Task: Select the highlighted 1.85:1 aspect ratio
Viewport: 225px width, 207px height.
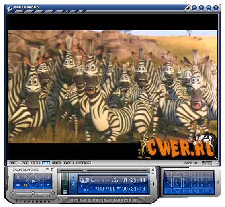Action: click(x=46, y=163)
